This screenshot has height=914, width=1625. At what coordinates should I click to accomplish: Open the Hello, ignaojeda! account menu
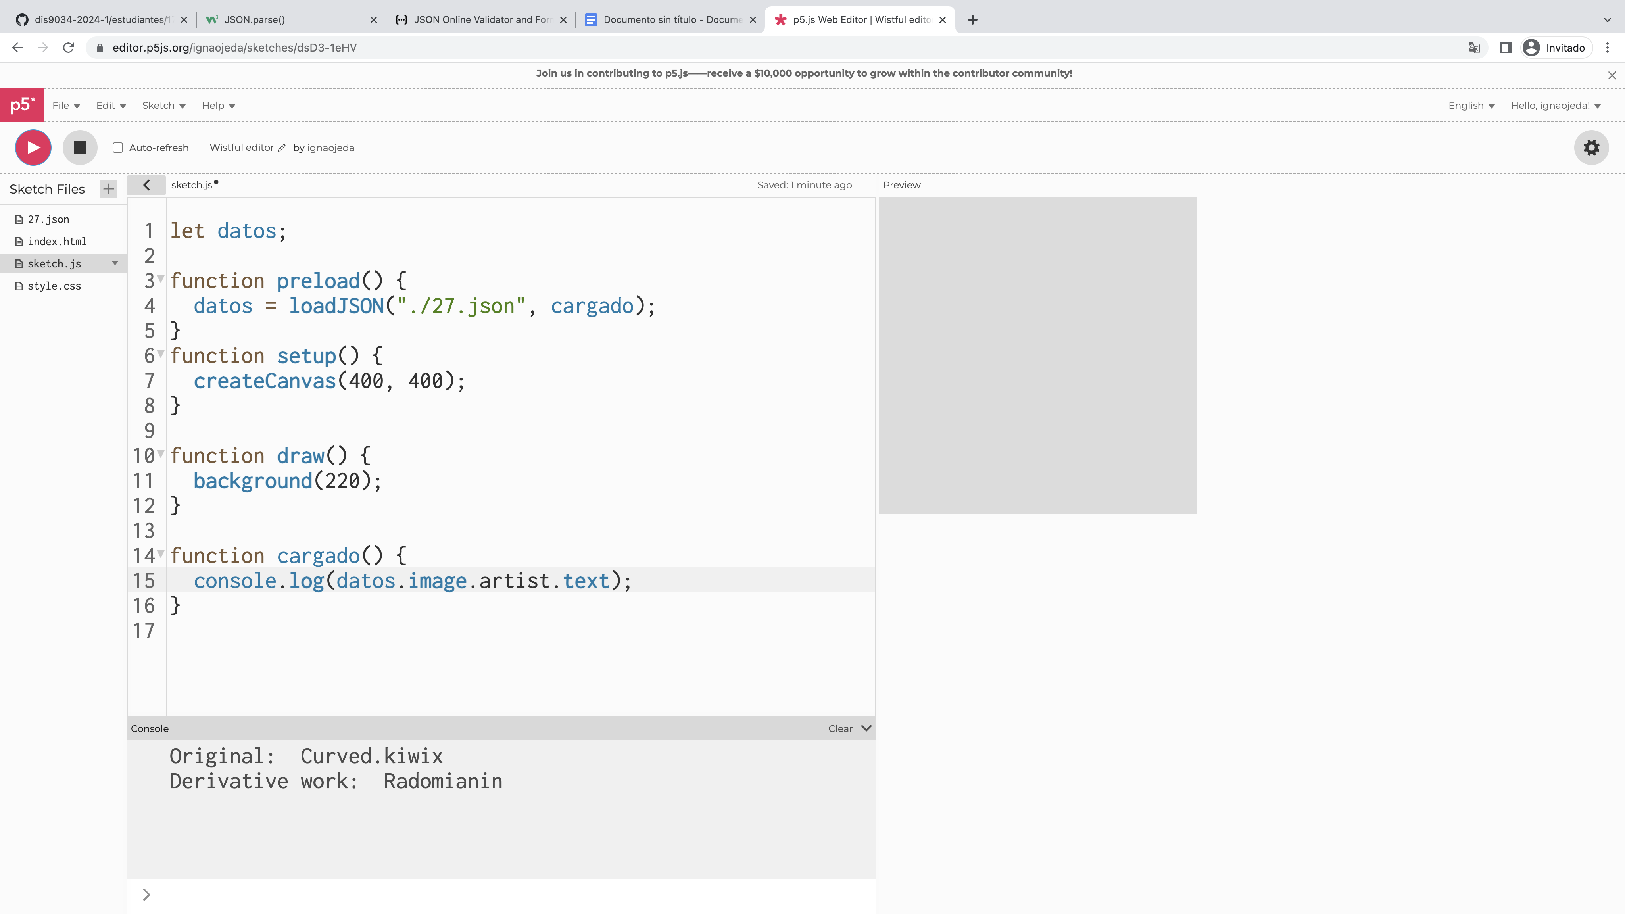click(1556, 106)
